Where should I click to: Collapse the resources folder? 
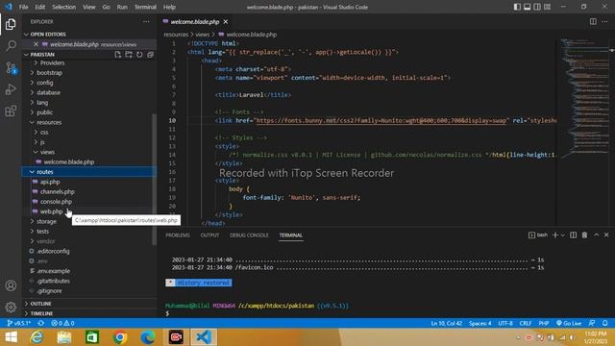[49, 122]
